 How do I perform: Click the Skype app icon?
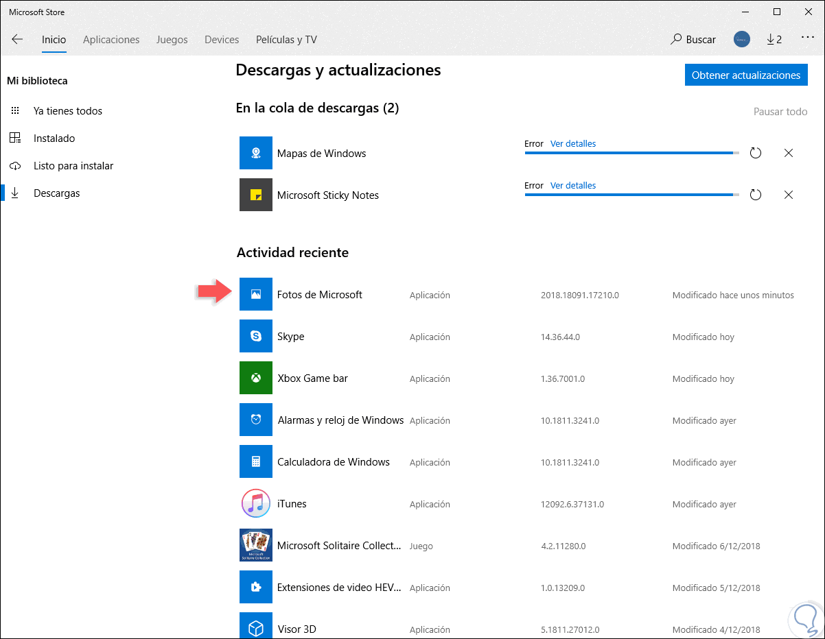click(x=256, y=336)
